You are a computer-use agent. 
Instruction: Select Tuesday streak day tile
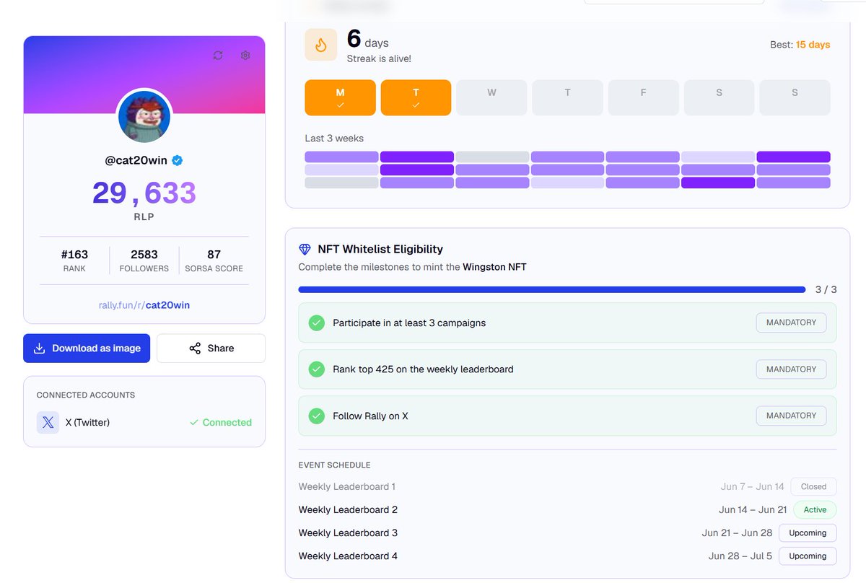(416, 97)
